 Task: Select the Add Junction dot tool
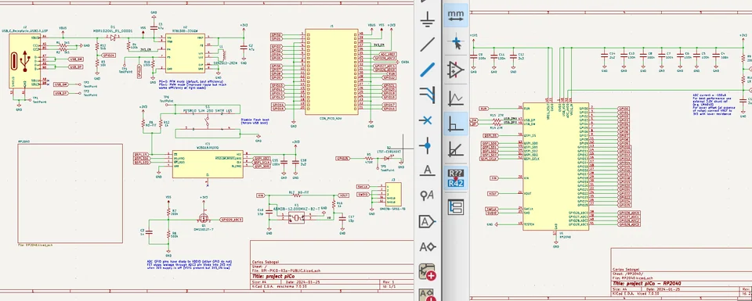tap(427, 145)
